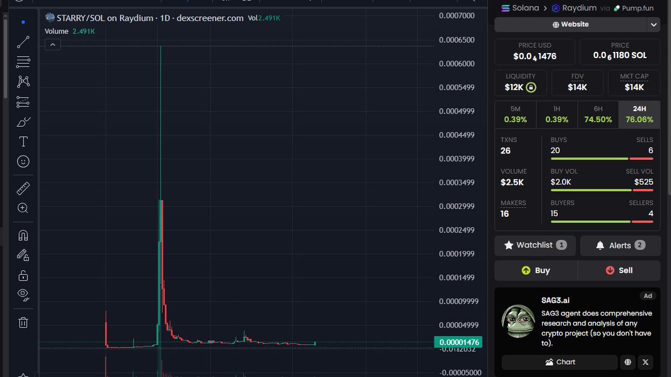Open the emoji icons tool
Viewport: 671px width, 377px height.
[23, 161]
